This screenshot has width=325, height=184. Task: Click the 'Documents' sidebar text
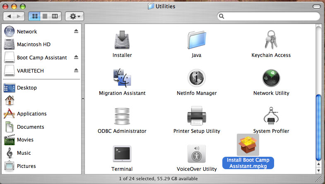pos(31,127)
